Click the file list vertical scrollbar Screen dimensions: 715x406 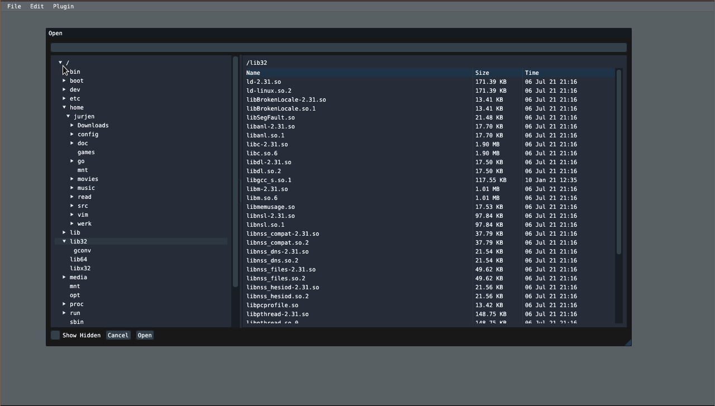[x=619, y=162]
